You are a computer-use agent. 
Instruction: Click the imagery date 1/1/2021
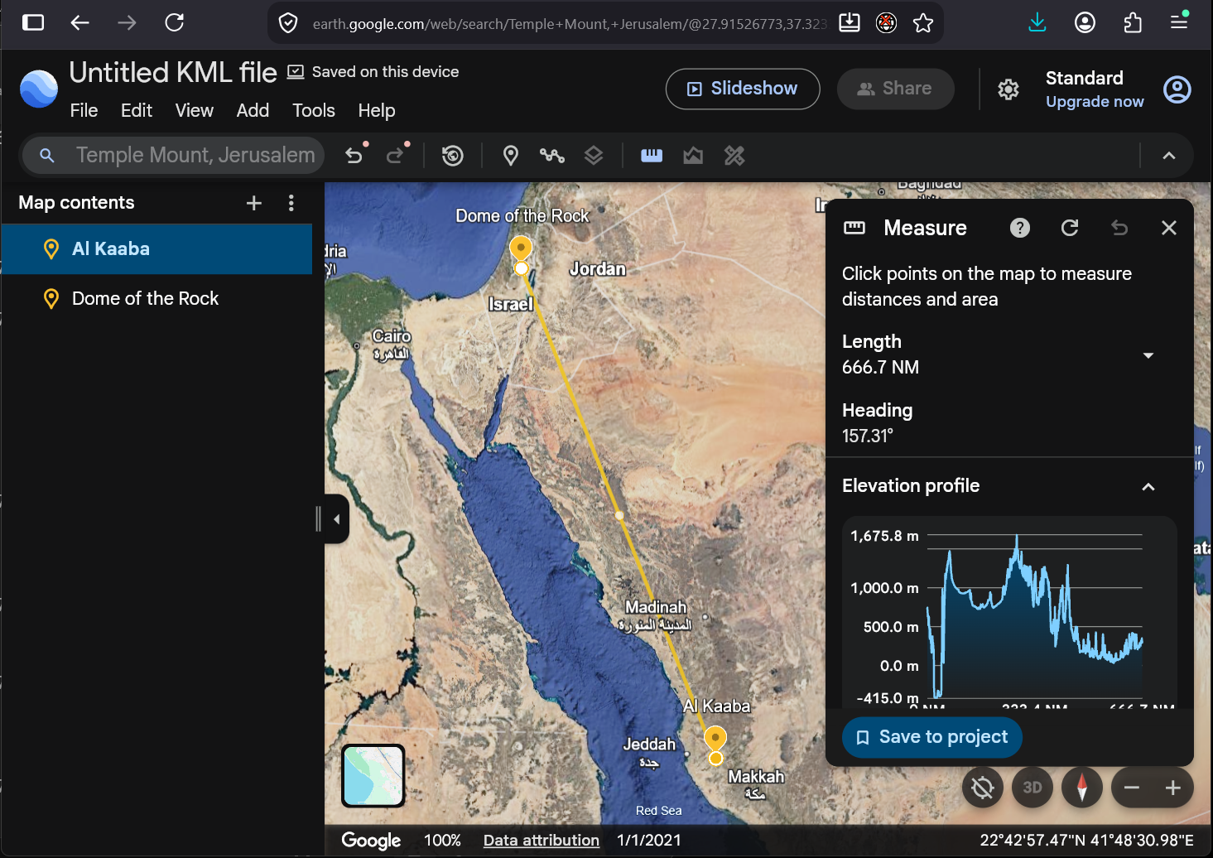coord(649,840)
